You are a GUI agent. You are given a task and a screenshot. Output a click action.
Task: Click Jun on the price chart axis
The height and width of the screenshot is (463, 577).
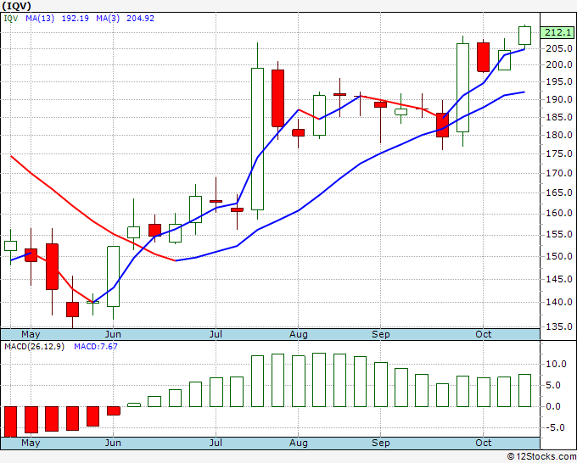coord(113,335)
